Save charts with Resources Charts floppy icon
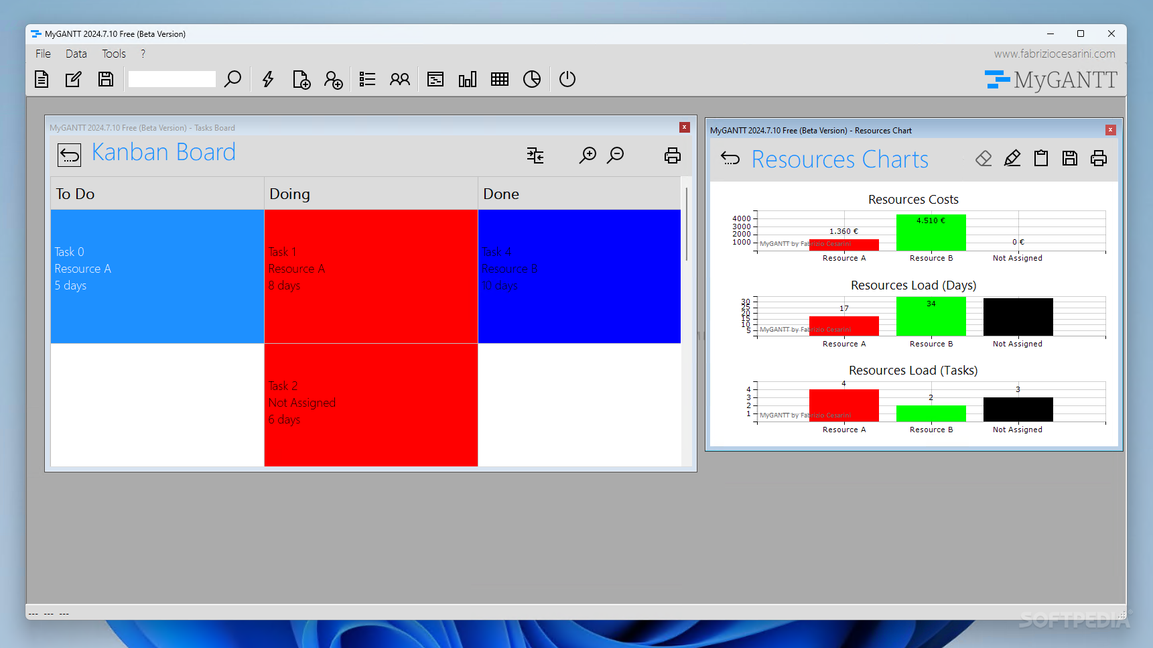The image size is (1153, 648). click(x=1070, y=158)
